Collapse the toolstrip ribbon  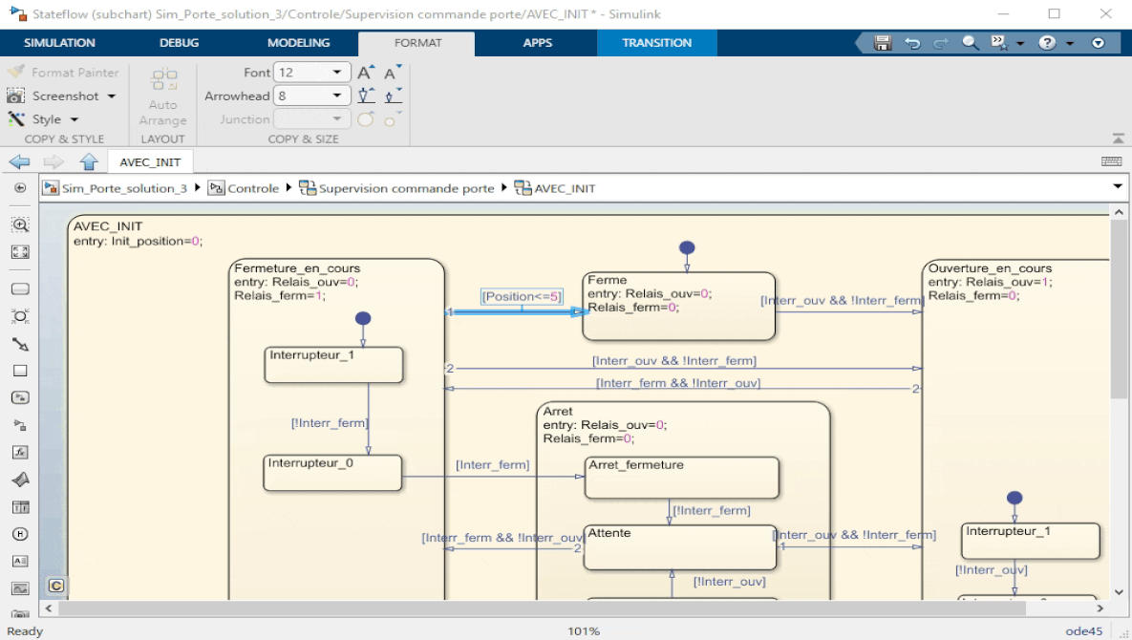[1118, 139]
